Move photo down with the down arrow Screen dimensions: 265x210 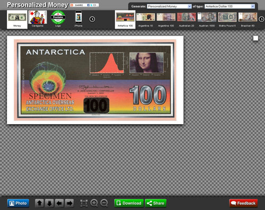(49, 203)
